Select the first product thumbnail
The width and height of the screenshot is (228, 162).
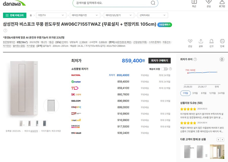tap(22, 123)
